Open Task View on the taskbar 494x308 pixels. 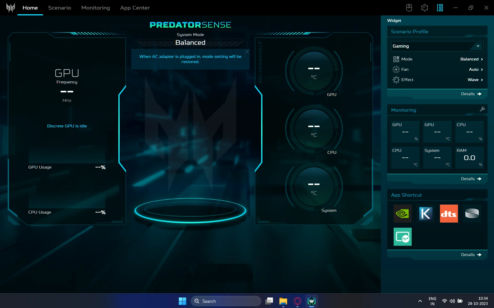269,301
